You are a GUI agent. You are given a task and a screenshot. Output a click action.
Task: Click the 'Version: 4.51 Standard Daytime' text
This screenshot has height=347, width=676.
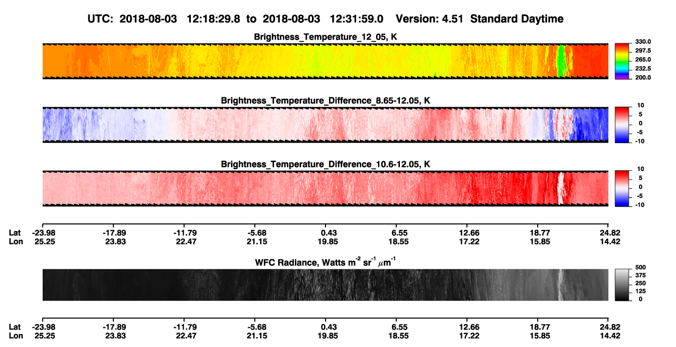479,19
